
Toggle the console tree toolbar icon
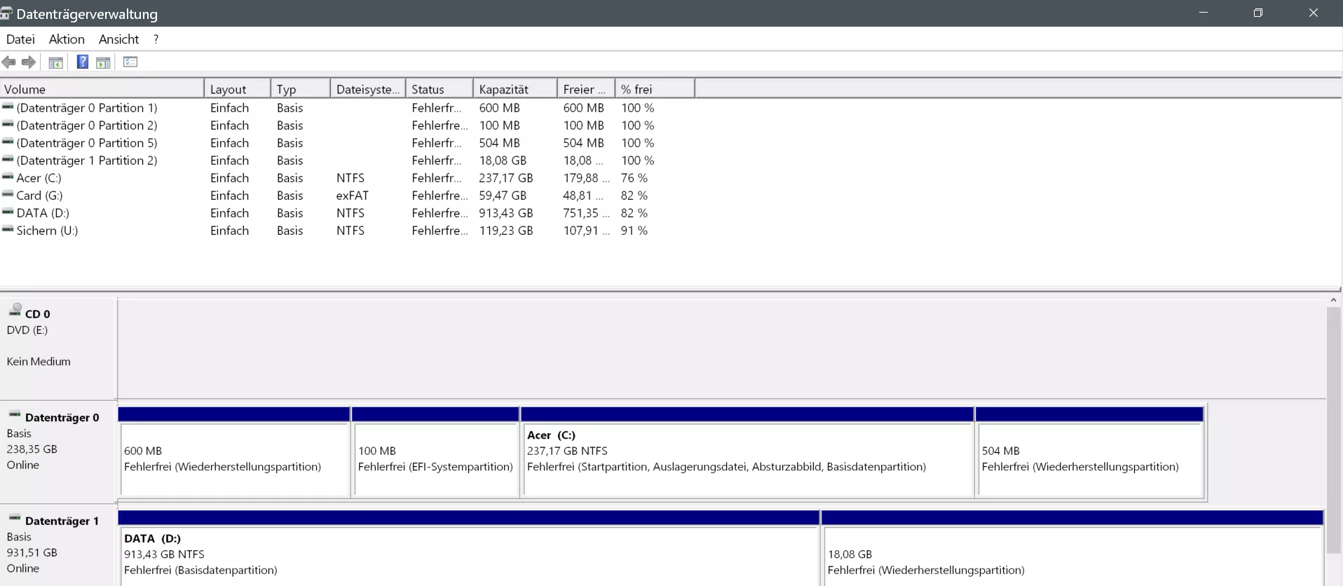click(56, 62)
